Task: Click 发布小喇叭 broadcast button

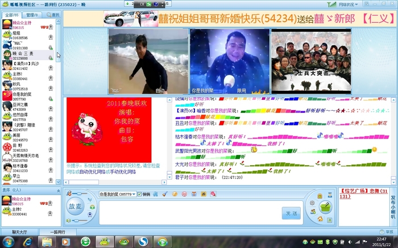Action: click(393, 207)
